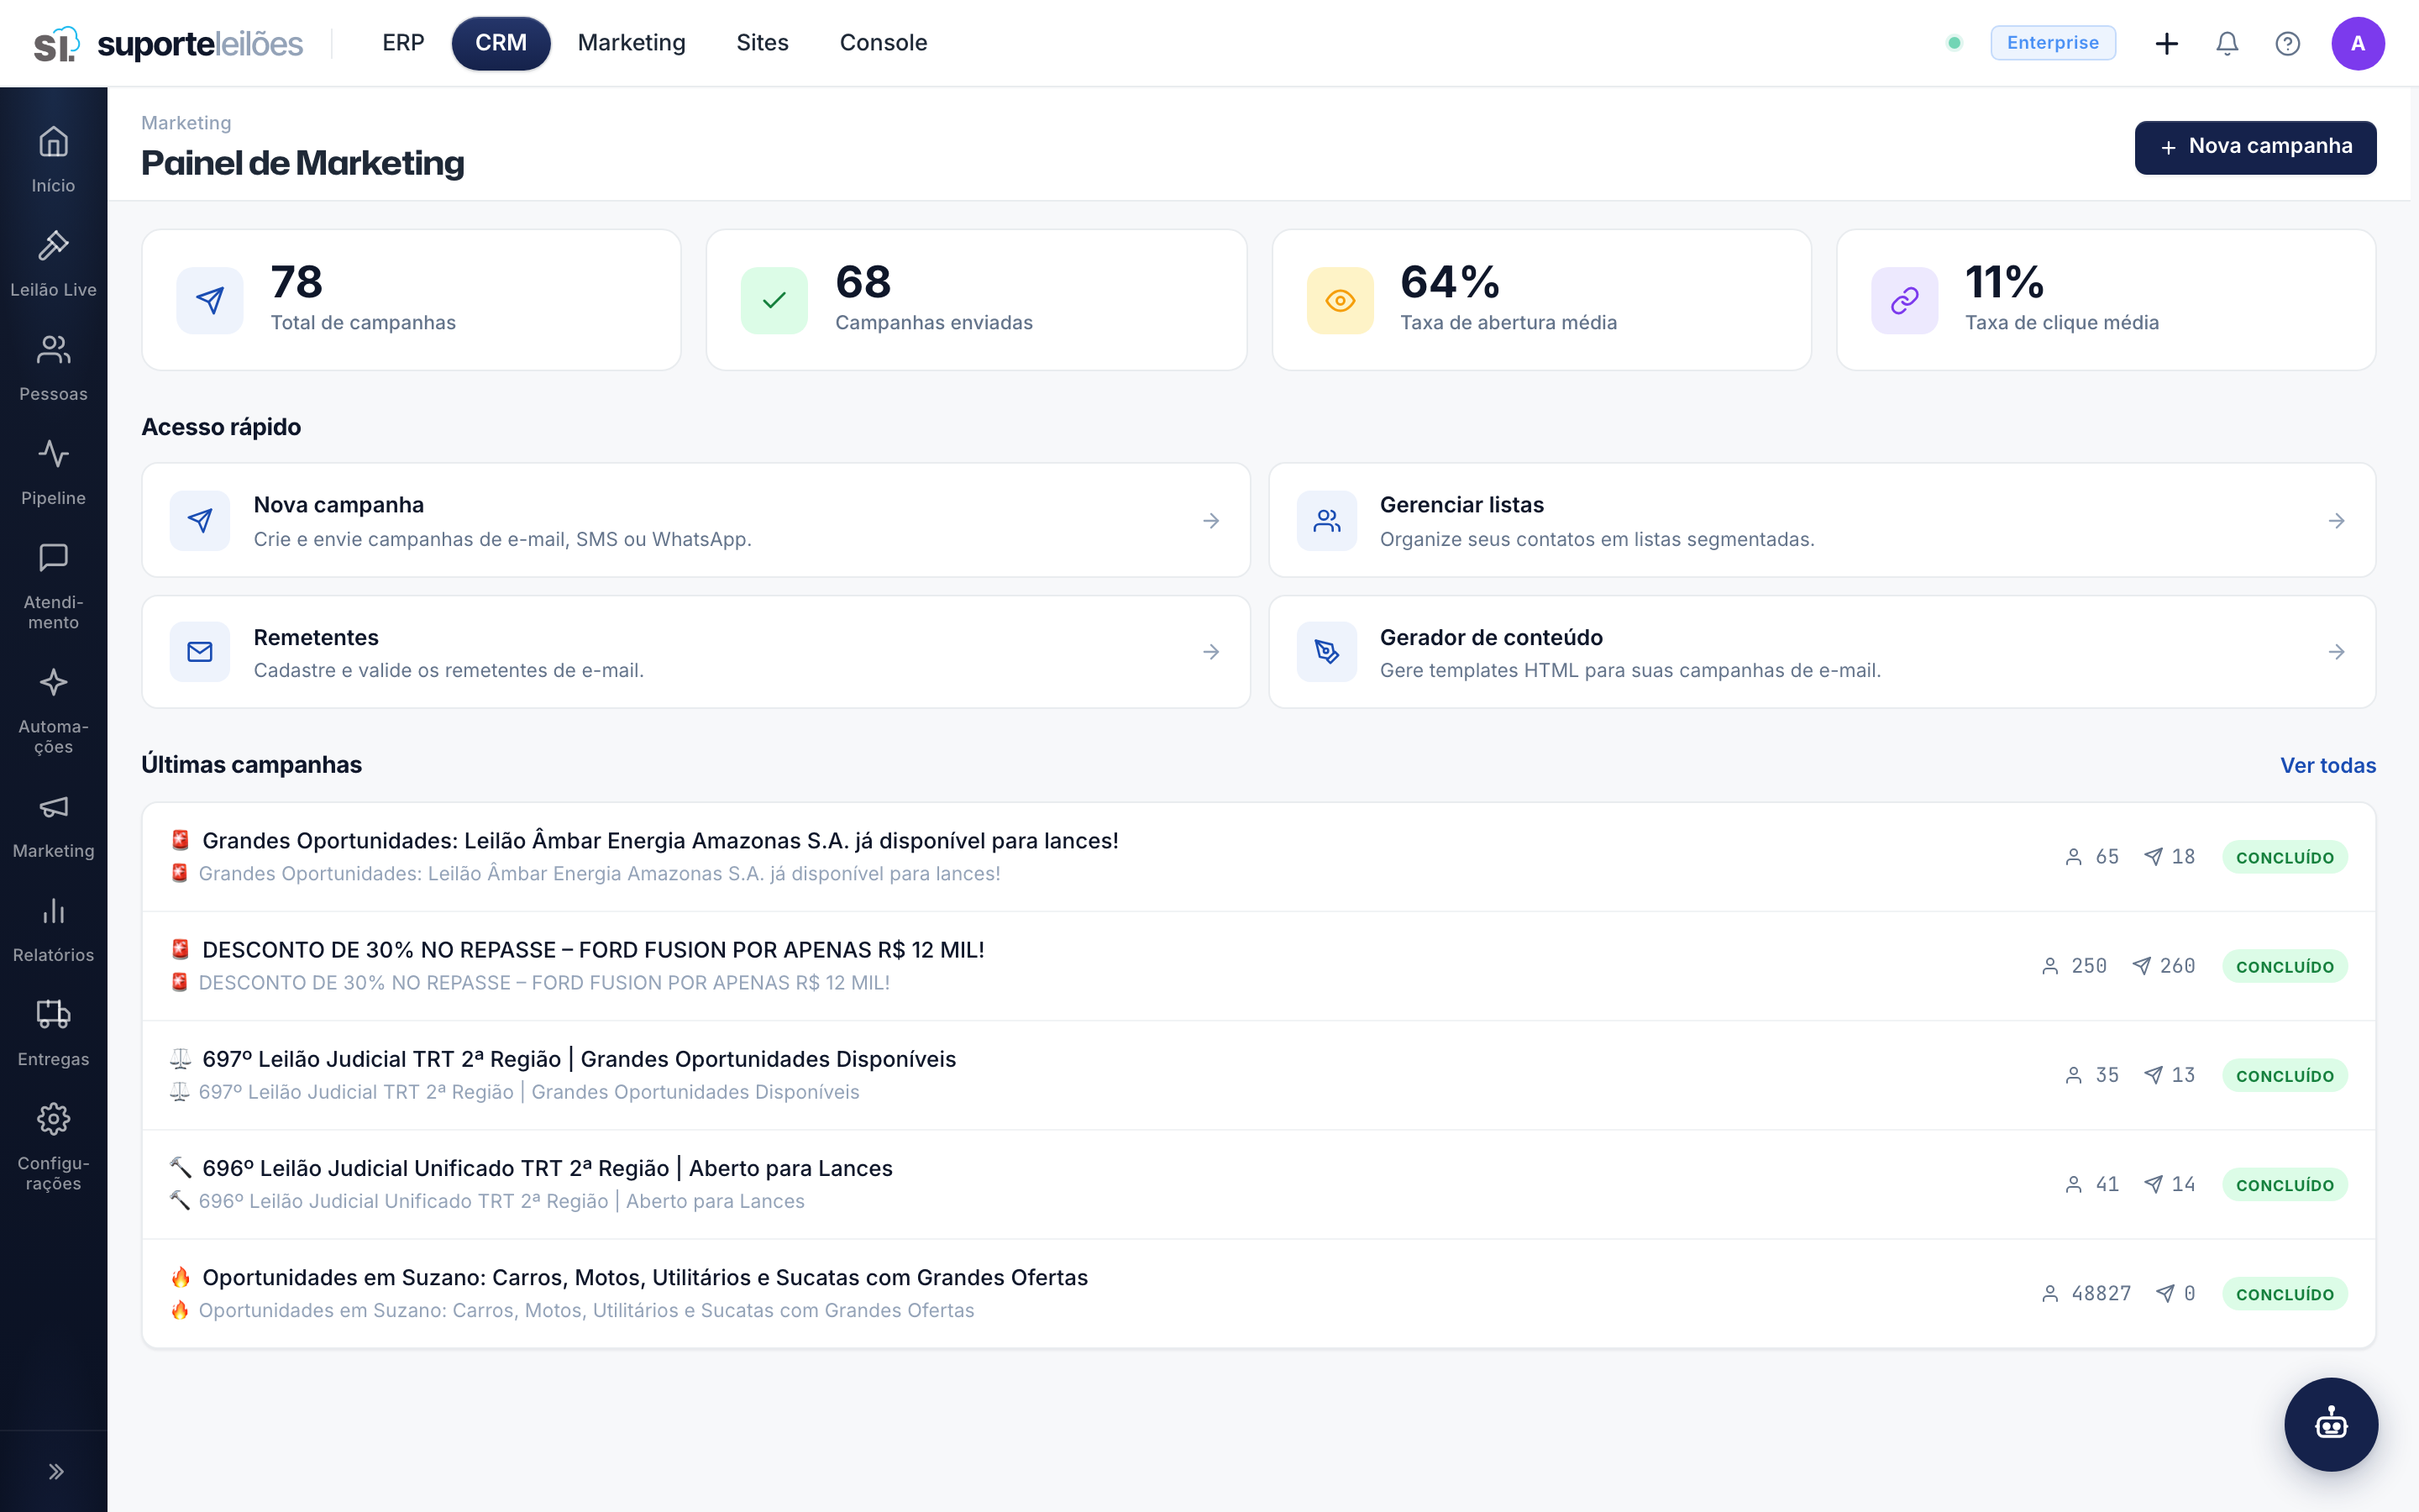The width and height of the screenshot is (2419, 1512).
Task: Click the Nova campanha button
Action: (x=2255, y=147)
